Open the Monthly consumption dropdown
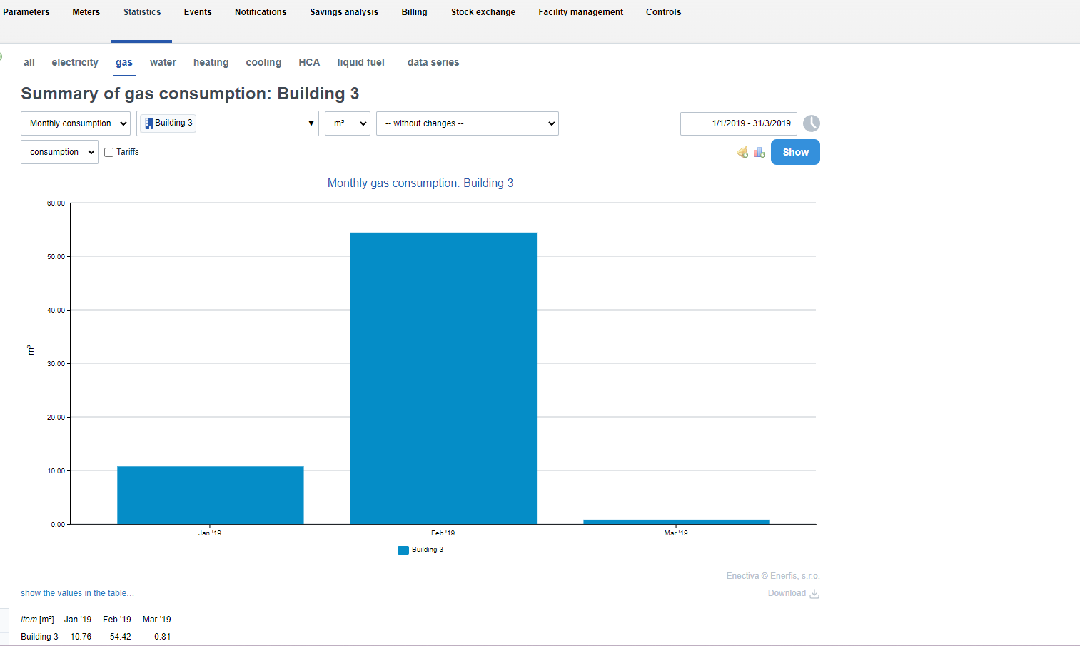Viewport: 1080px width, 646px height. coord(76,123)
